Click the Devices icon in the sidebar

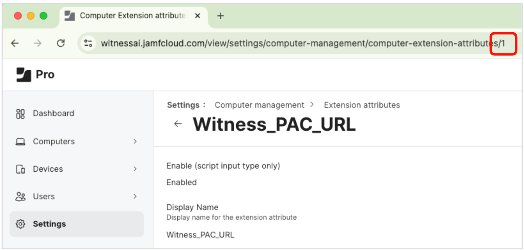coord(20,169)
